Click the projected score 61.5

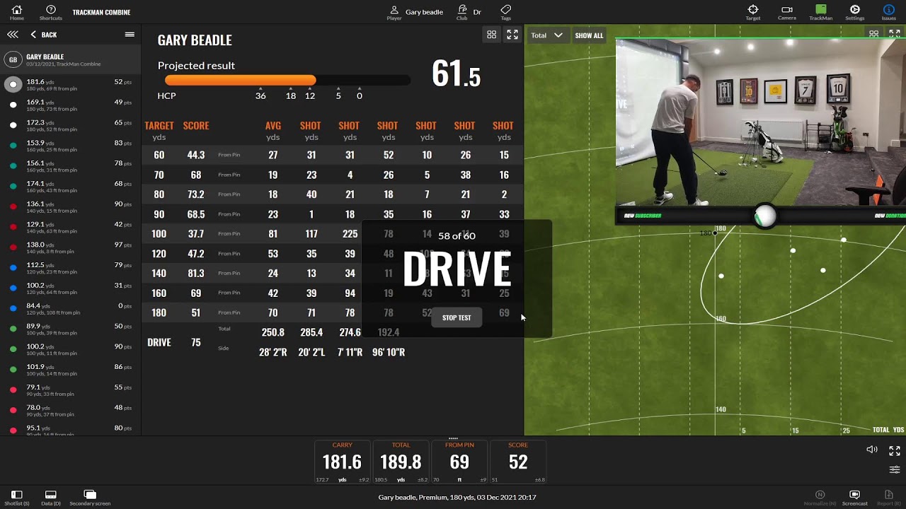click(456, 74)
